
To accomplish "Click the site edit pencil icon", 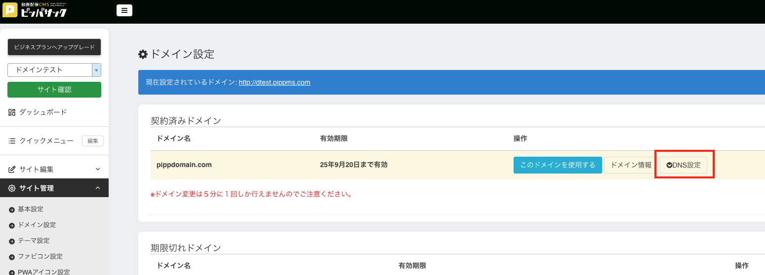I will point(12,170).
